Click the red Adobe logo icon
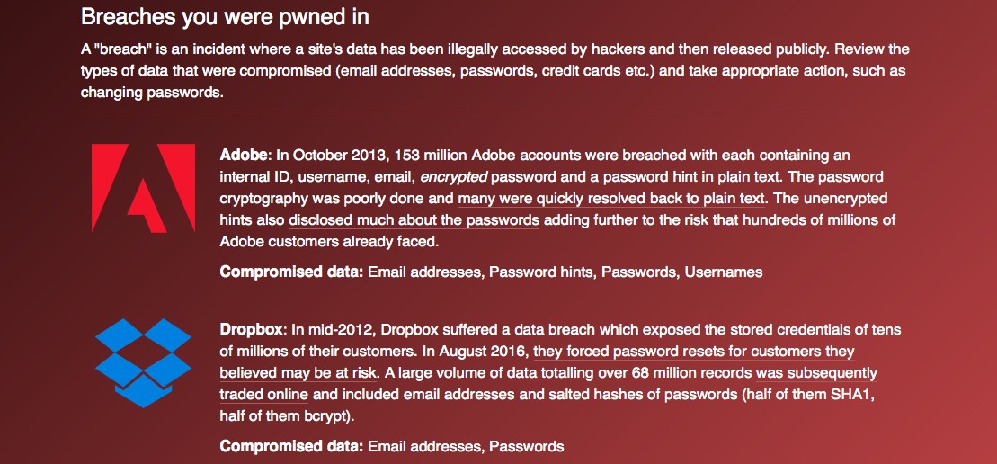Viewport: 997px width, 464px height. coord(143,188)
